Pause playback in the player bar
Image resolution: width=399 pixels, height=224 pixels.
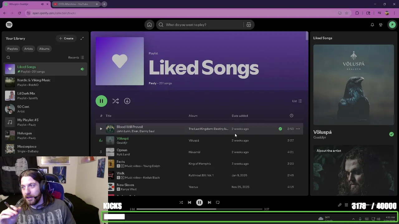tap(199, 203)
